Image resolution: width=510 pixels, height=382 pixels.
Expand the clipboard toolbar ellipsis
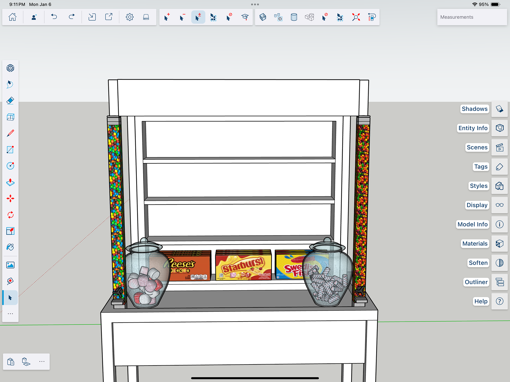point(42,362)
